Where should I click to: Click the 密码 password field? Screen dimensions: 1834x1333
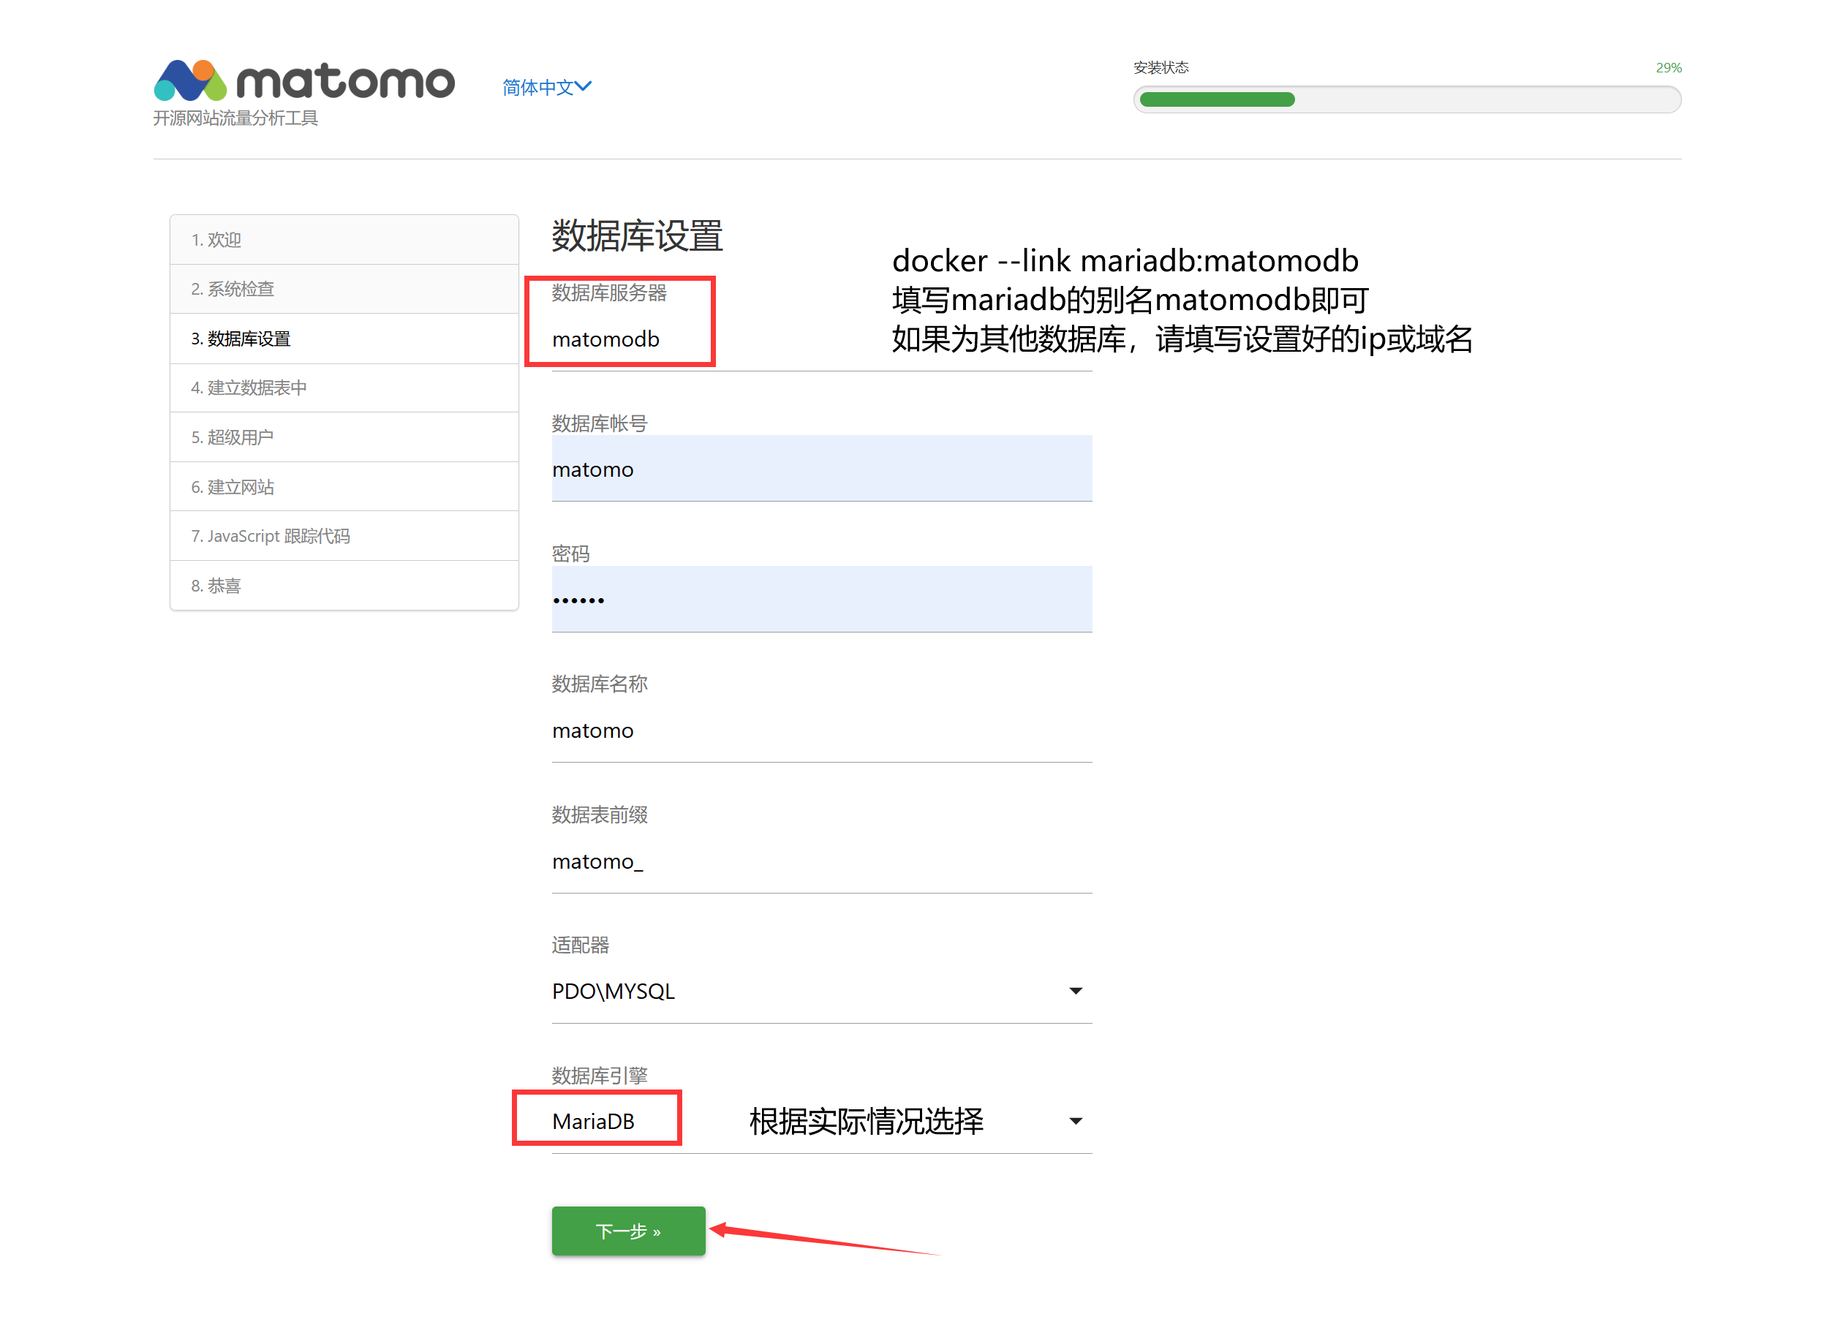820,600
